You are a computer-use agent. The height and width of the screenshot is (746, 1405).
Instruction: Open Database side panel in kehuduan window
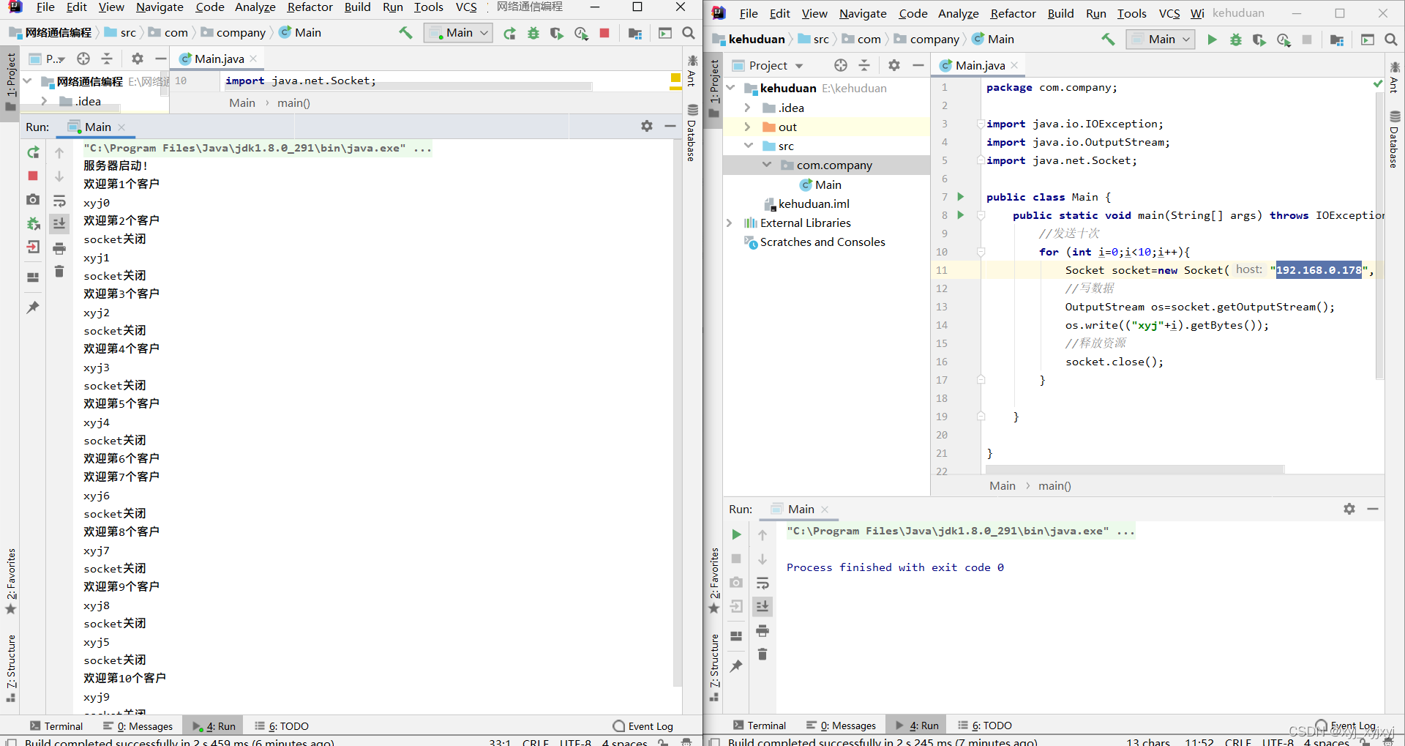tap(1395, 139)
